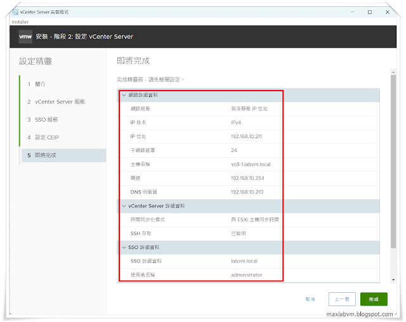
Task: Minimize the installer window
Action: tap(352, 12)
